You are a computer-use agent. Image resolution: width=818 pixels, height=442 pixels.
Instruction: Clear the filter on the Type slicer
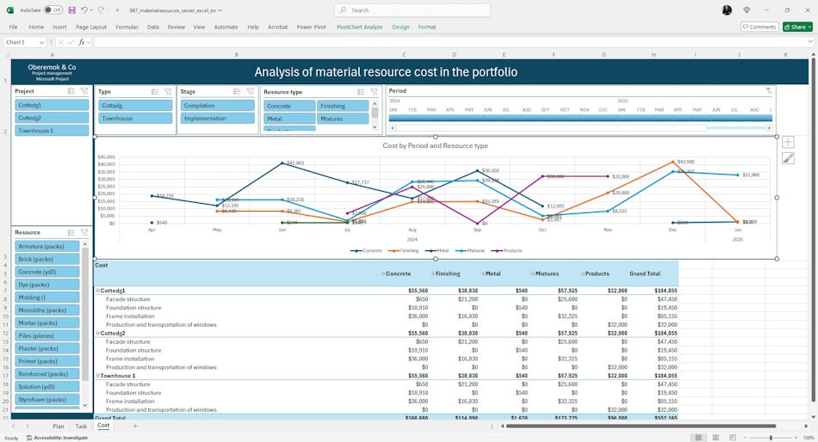coord(168,92)
